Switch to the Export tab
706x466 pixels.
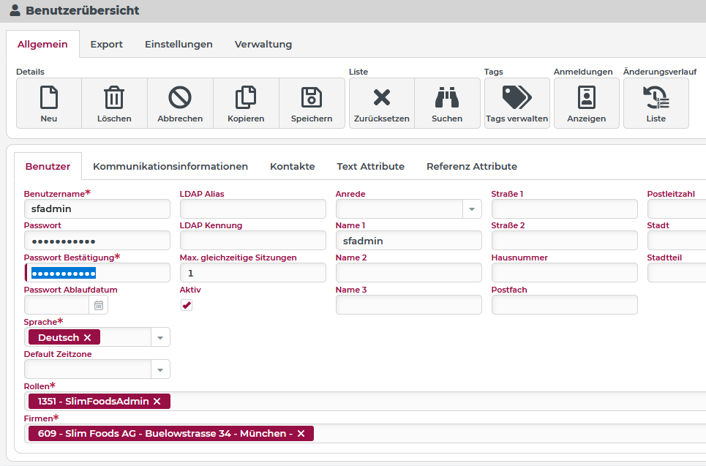(x=106, y=44)
